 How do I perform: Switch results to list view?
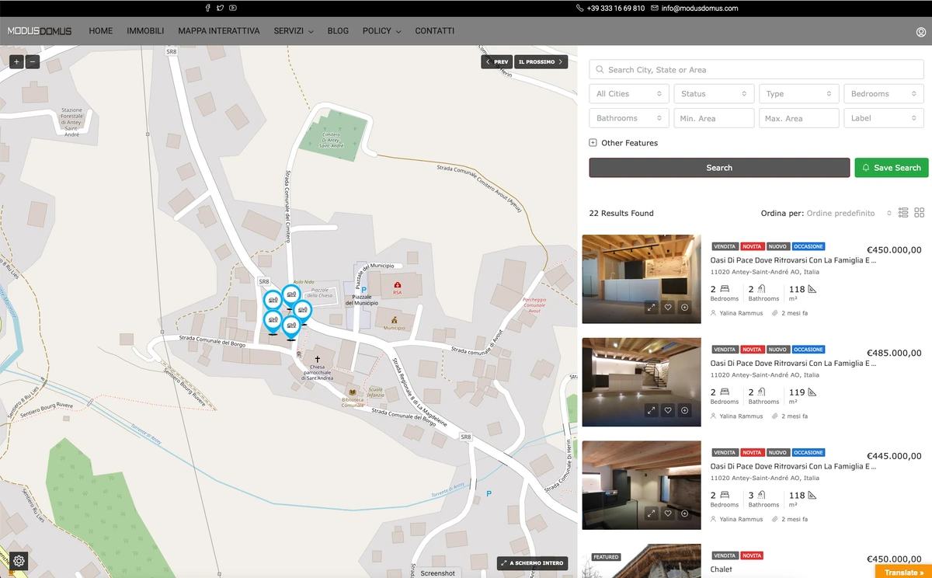coord(903,213)
